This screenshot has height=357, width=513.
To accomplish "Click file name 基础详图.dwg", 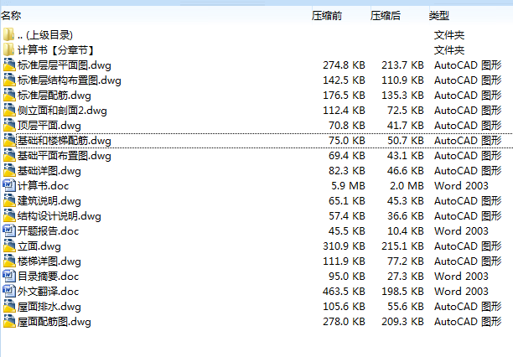I will pos(49,171).
